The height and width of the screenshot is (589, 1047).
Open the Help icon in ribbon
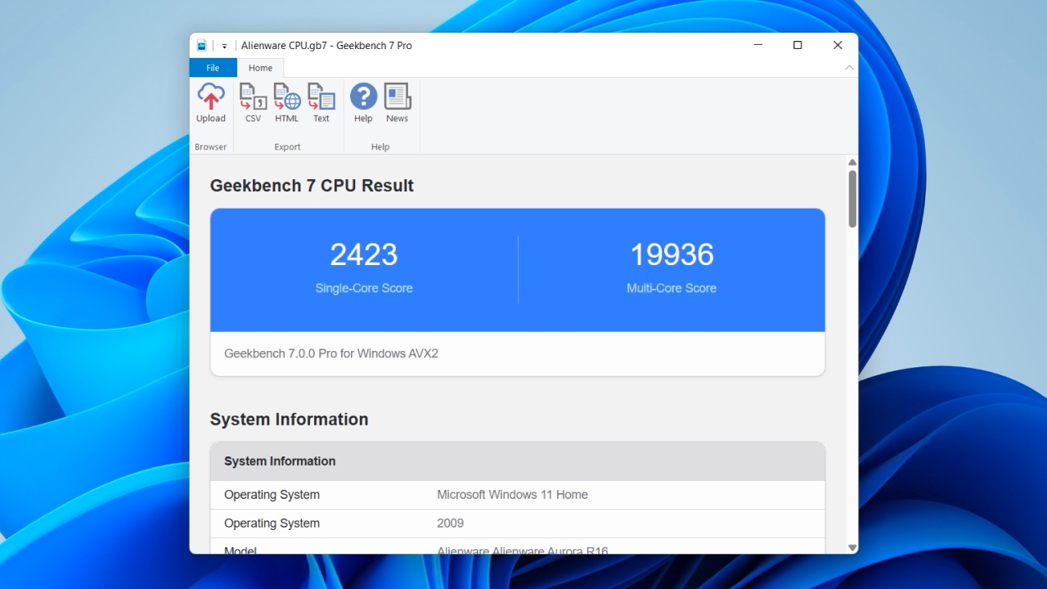[x=363, y=103]
